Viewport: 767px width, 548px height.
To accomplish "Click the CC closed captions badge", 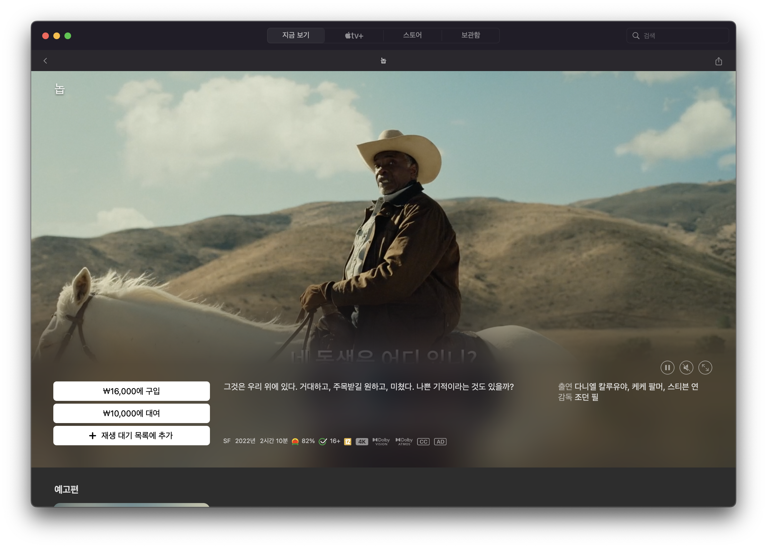I will coord(423,441).
